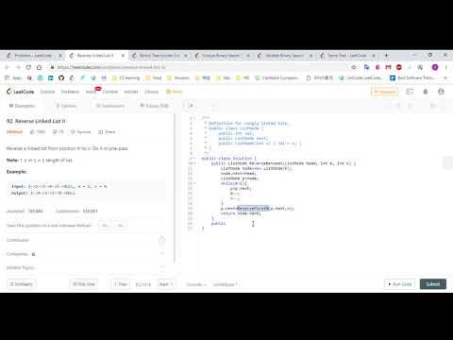The height and width of the screenshot is (340, 453).
Task: Open the LeetCode user account icon
Action: coord(441,92)
